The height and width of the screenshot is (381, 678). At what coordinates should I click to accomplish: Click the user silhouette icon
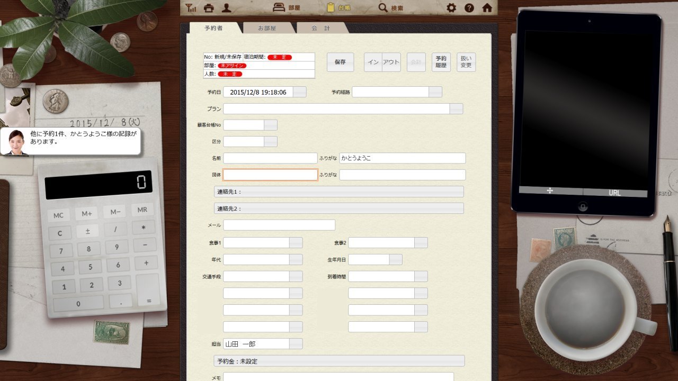[x=226, y=8]
